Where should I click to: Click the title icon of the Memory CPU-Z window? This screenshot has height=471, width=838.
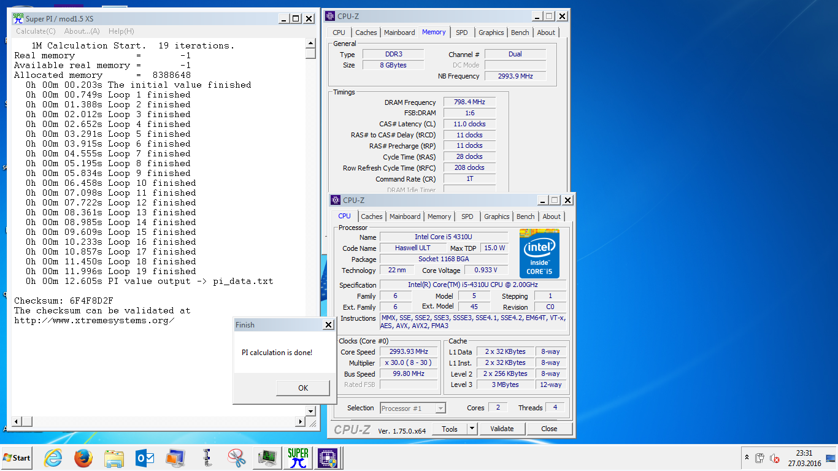pos(331,16)
